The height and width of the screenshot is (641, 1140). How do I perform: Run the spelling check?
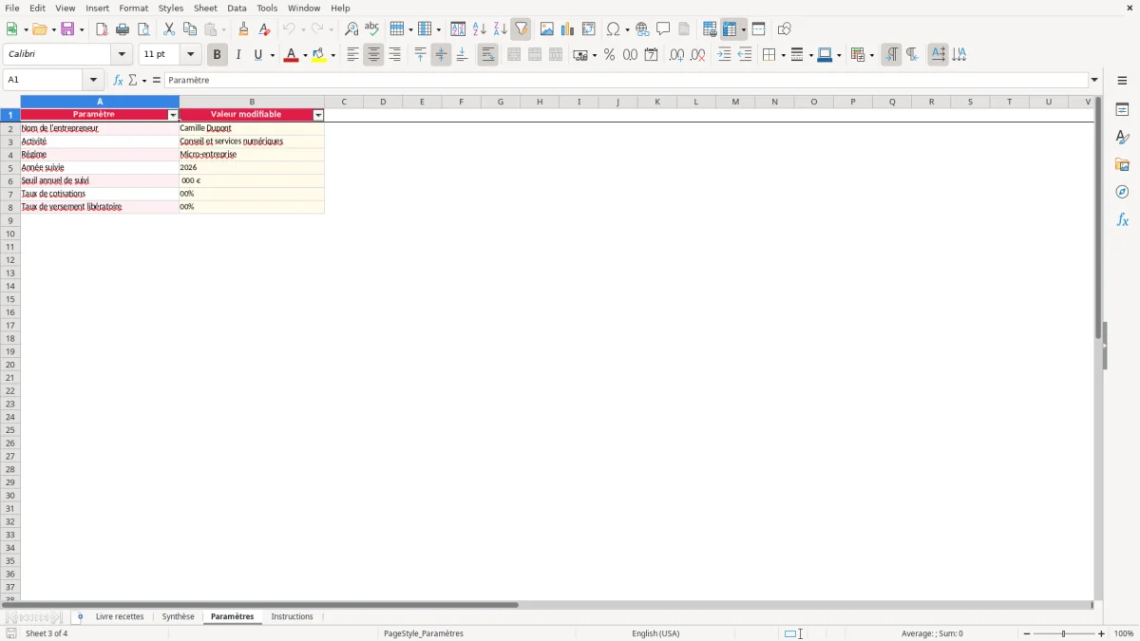[x=372, y=29]
